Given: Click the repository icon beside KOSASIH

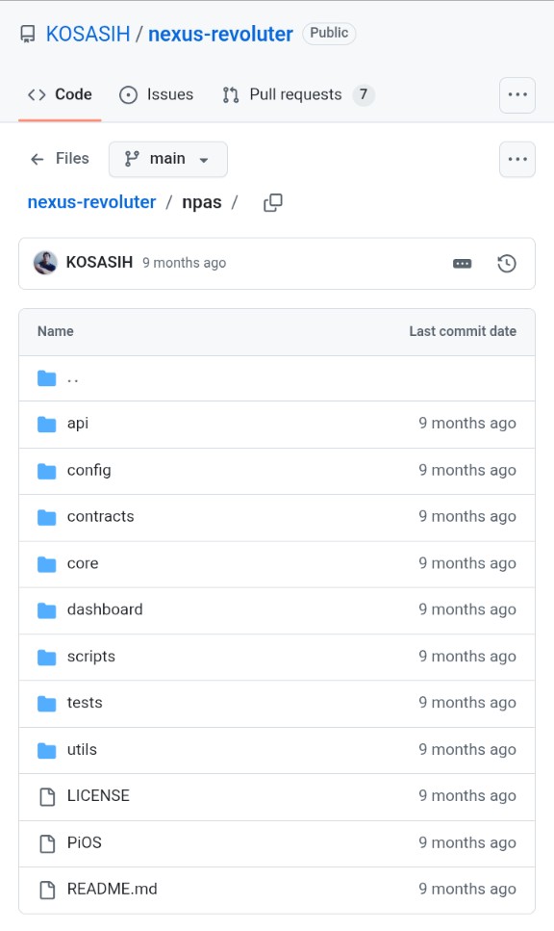Looking at the screenshot, I should point(27,34).
